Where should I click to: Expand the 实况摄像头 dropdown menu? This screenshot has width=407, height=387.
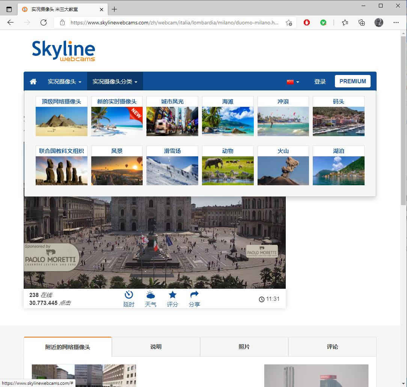(65, 81)
